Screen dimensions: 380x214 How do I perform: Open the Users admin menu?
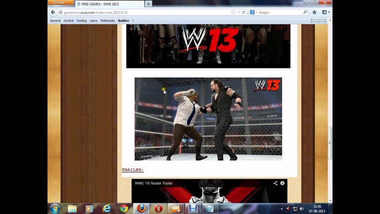(x=94, y=21)
